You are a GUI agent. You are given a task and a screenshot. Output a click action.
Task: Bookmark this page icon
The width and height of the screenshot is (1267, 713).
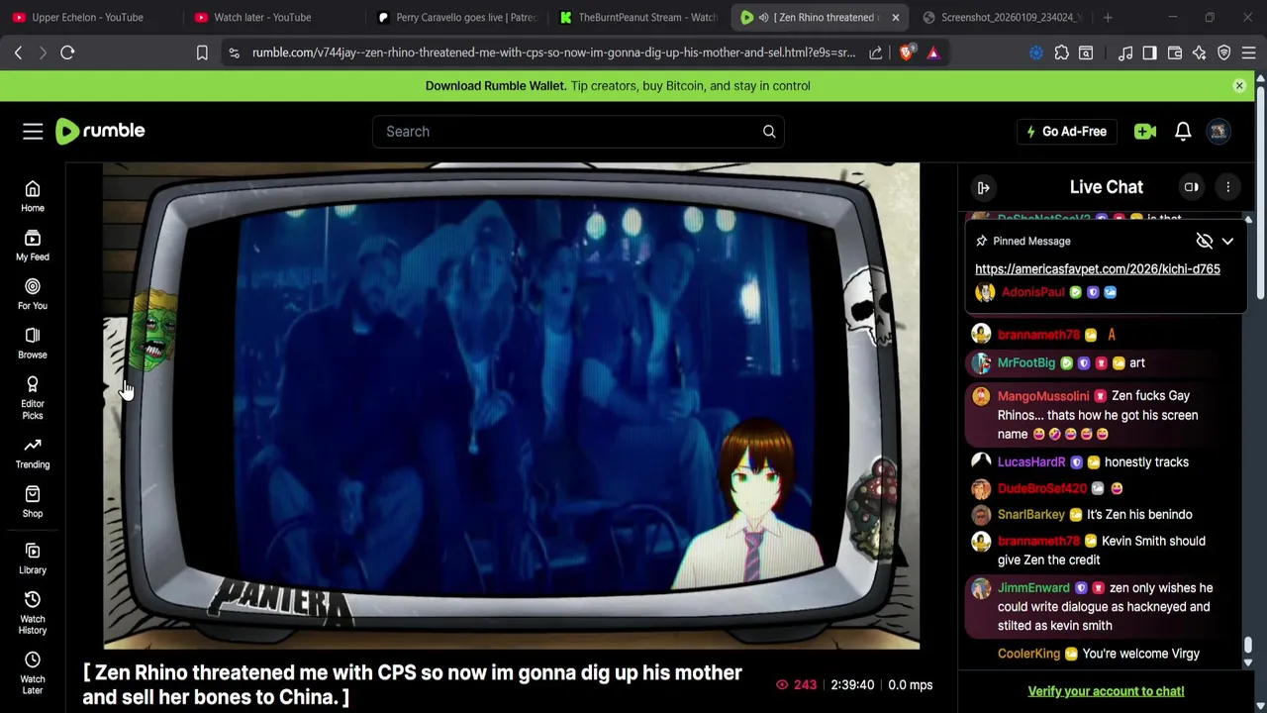[x=202, y=52]
